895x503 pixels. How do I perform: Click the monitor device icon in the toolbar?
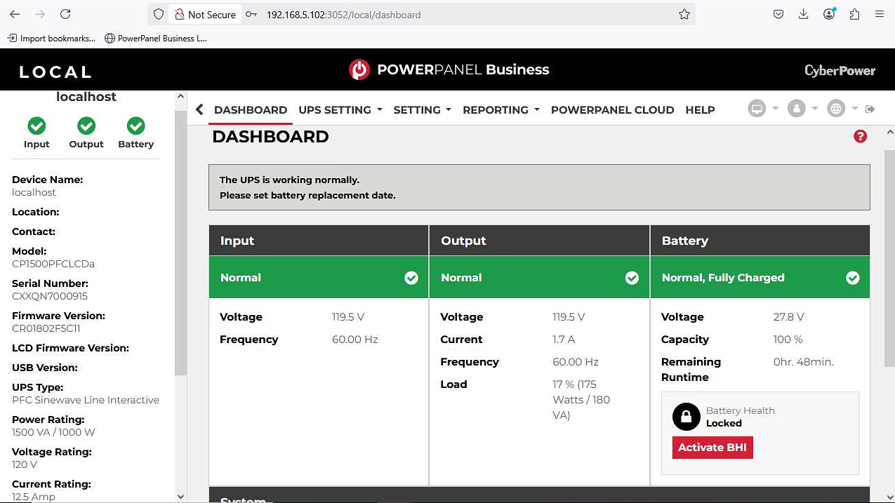click(x=757, y=109)
